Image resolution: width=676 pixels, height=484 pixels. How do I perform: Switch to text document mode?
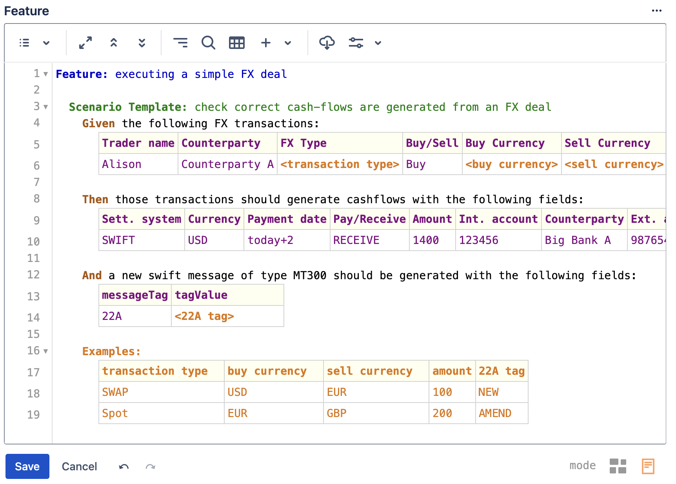click(648, 466)
